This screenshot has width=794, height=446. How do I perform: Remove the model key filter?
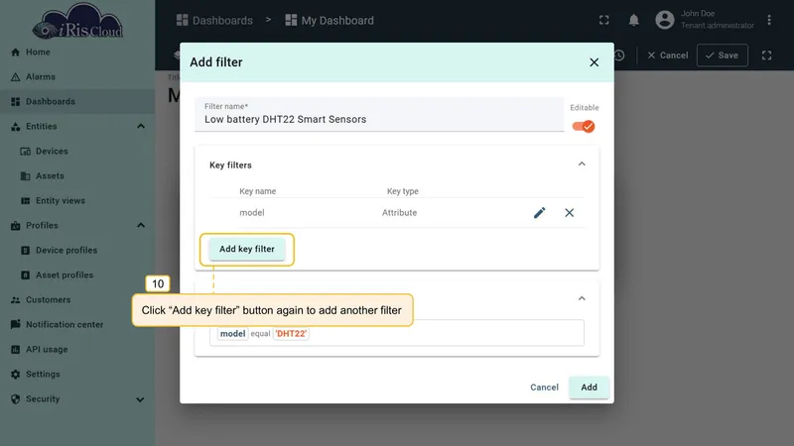pos(569,213)
